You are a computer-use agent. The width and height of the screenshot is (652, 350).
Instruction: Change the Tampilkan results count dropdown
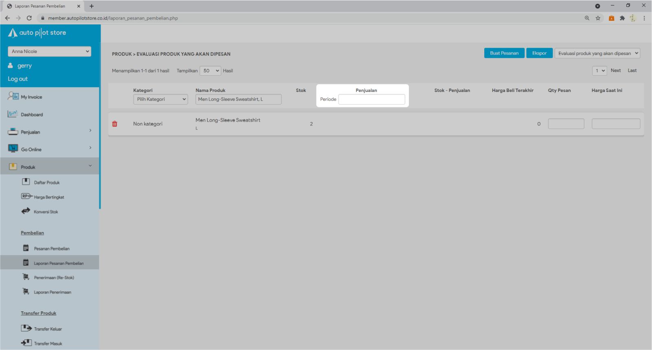(x=210, y=71)
